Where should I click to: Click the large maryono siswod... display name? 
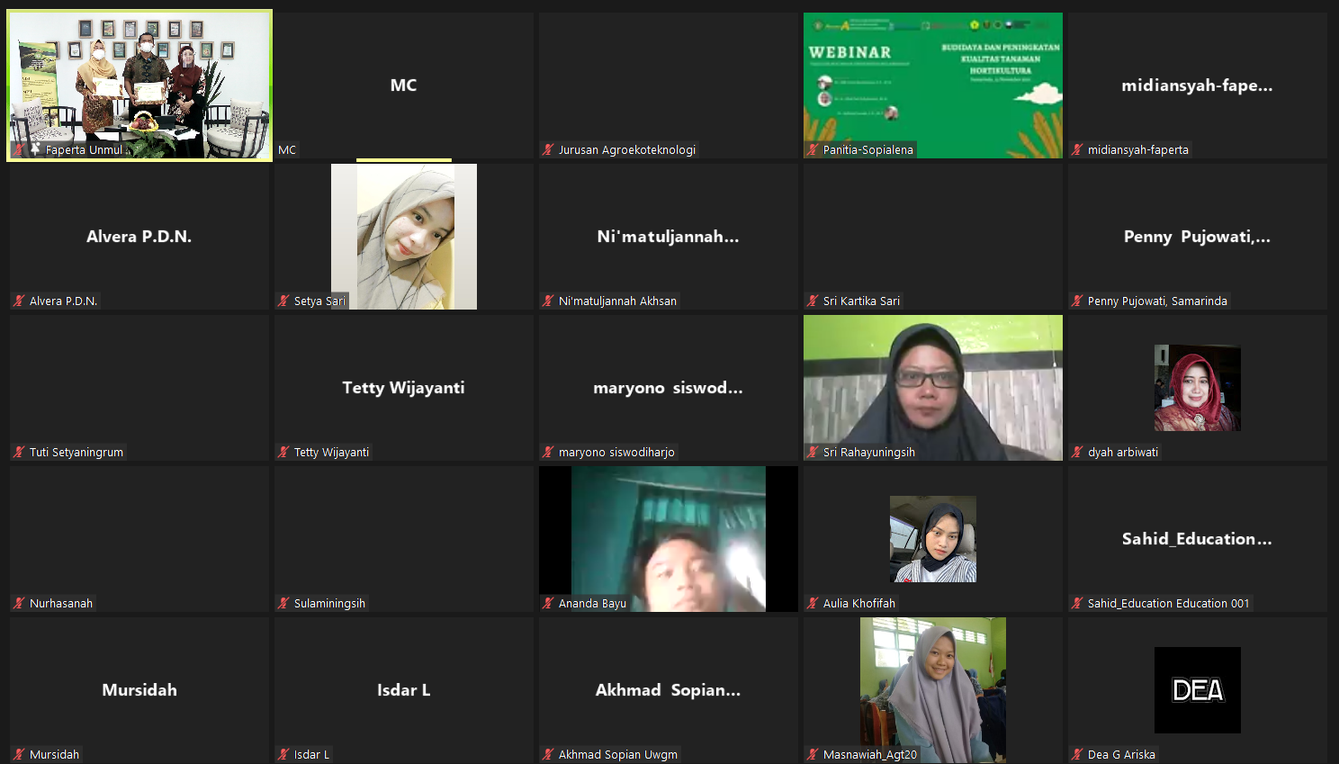point(669,388)
